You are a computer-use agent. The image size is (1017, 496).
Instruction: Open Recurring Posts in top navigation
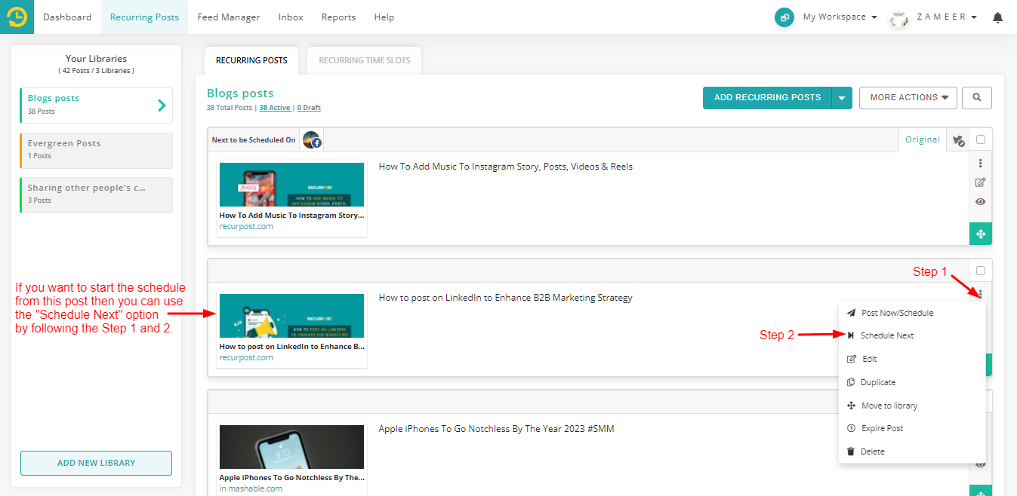click(144, 17)
